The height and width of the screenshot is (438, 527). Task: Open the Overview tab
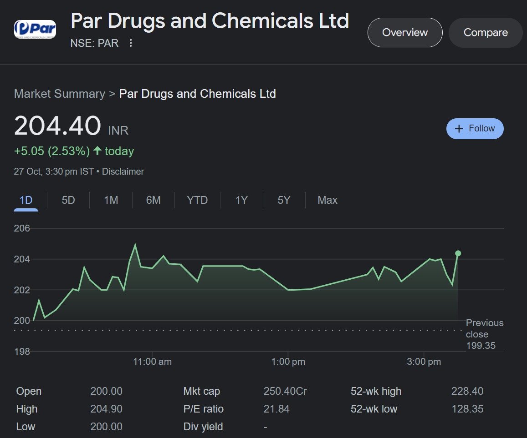click(405, 33)
